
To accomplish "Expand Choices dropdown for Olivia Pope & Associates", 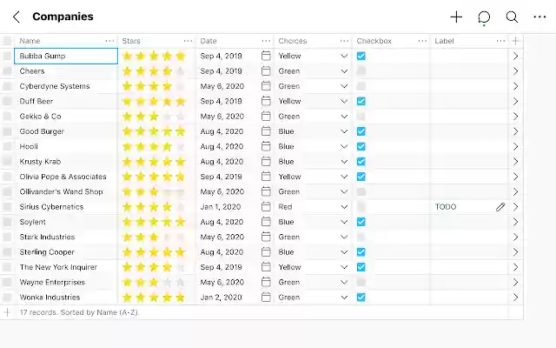I will 344,177.
